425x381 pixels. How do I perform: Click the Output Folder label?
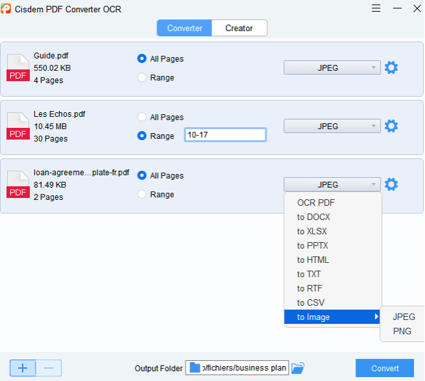(158, 368)
